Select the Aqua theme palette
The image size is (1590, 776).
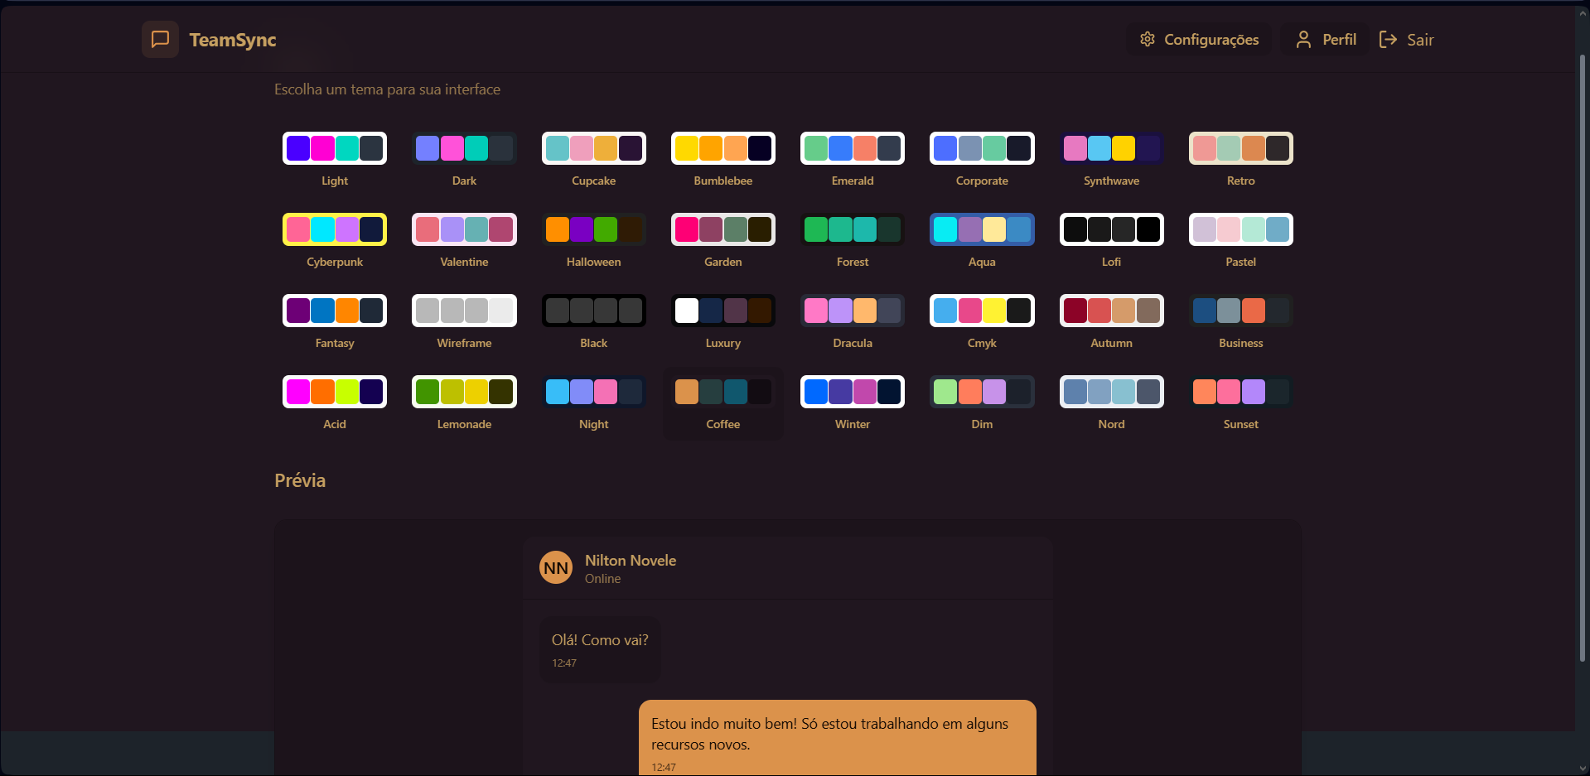[982, 229]
